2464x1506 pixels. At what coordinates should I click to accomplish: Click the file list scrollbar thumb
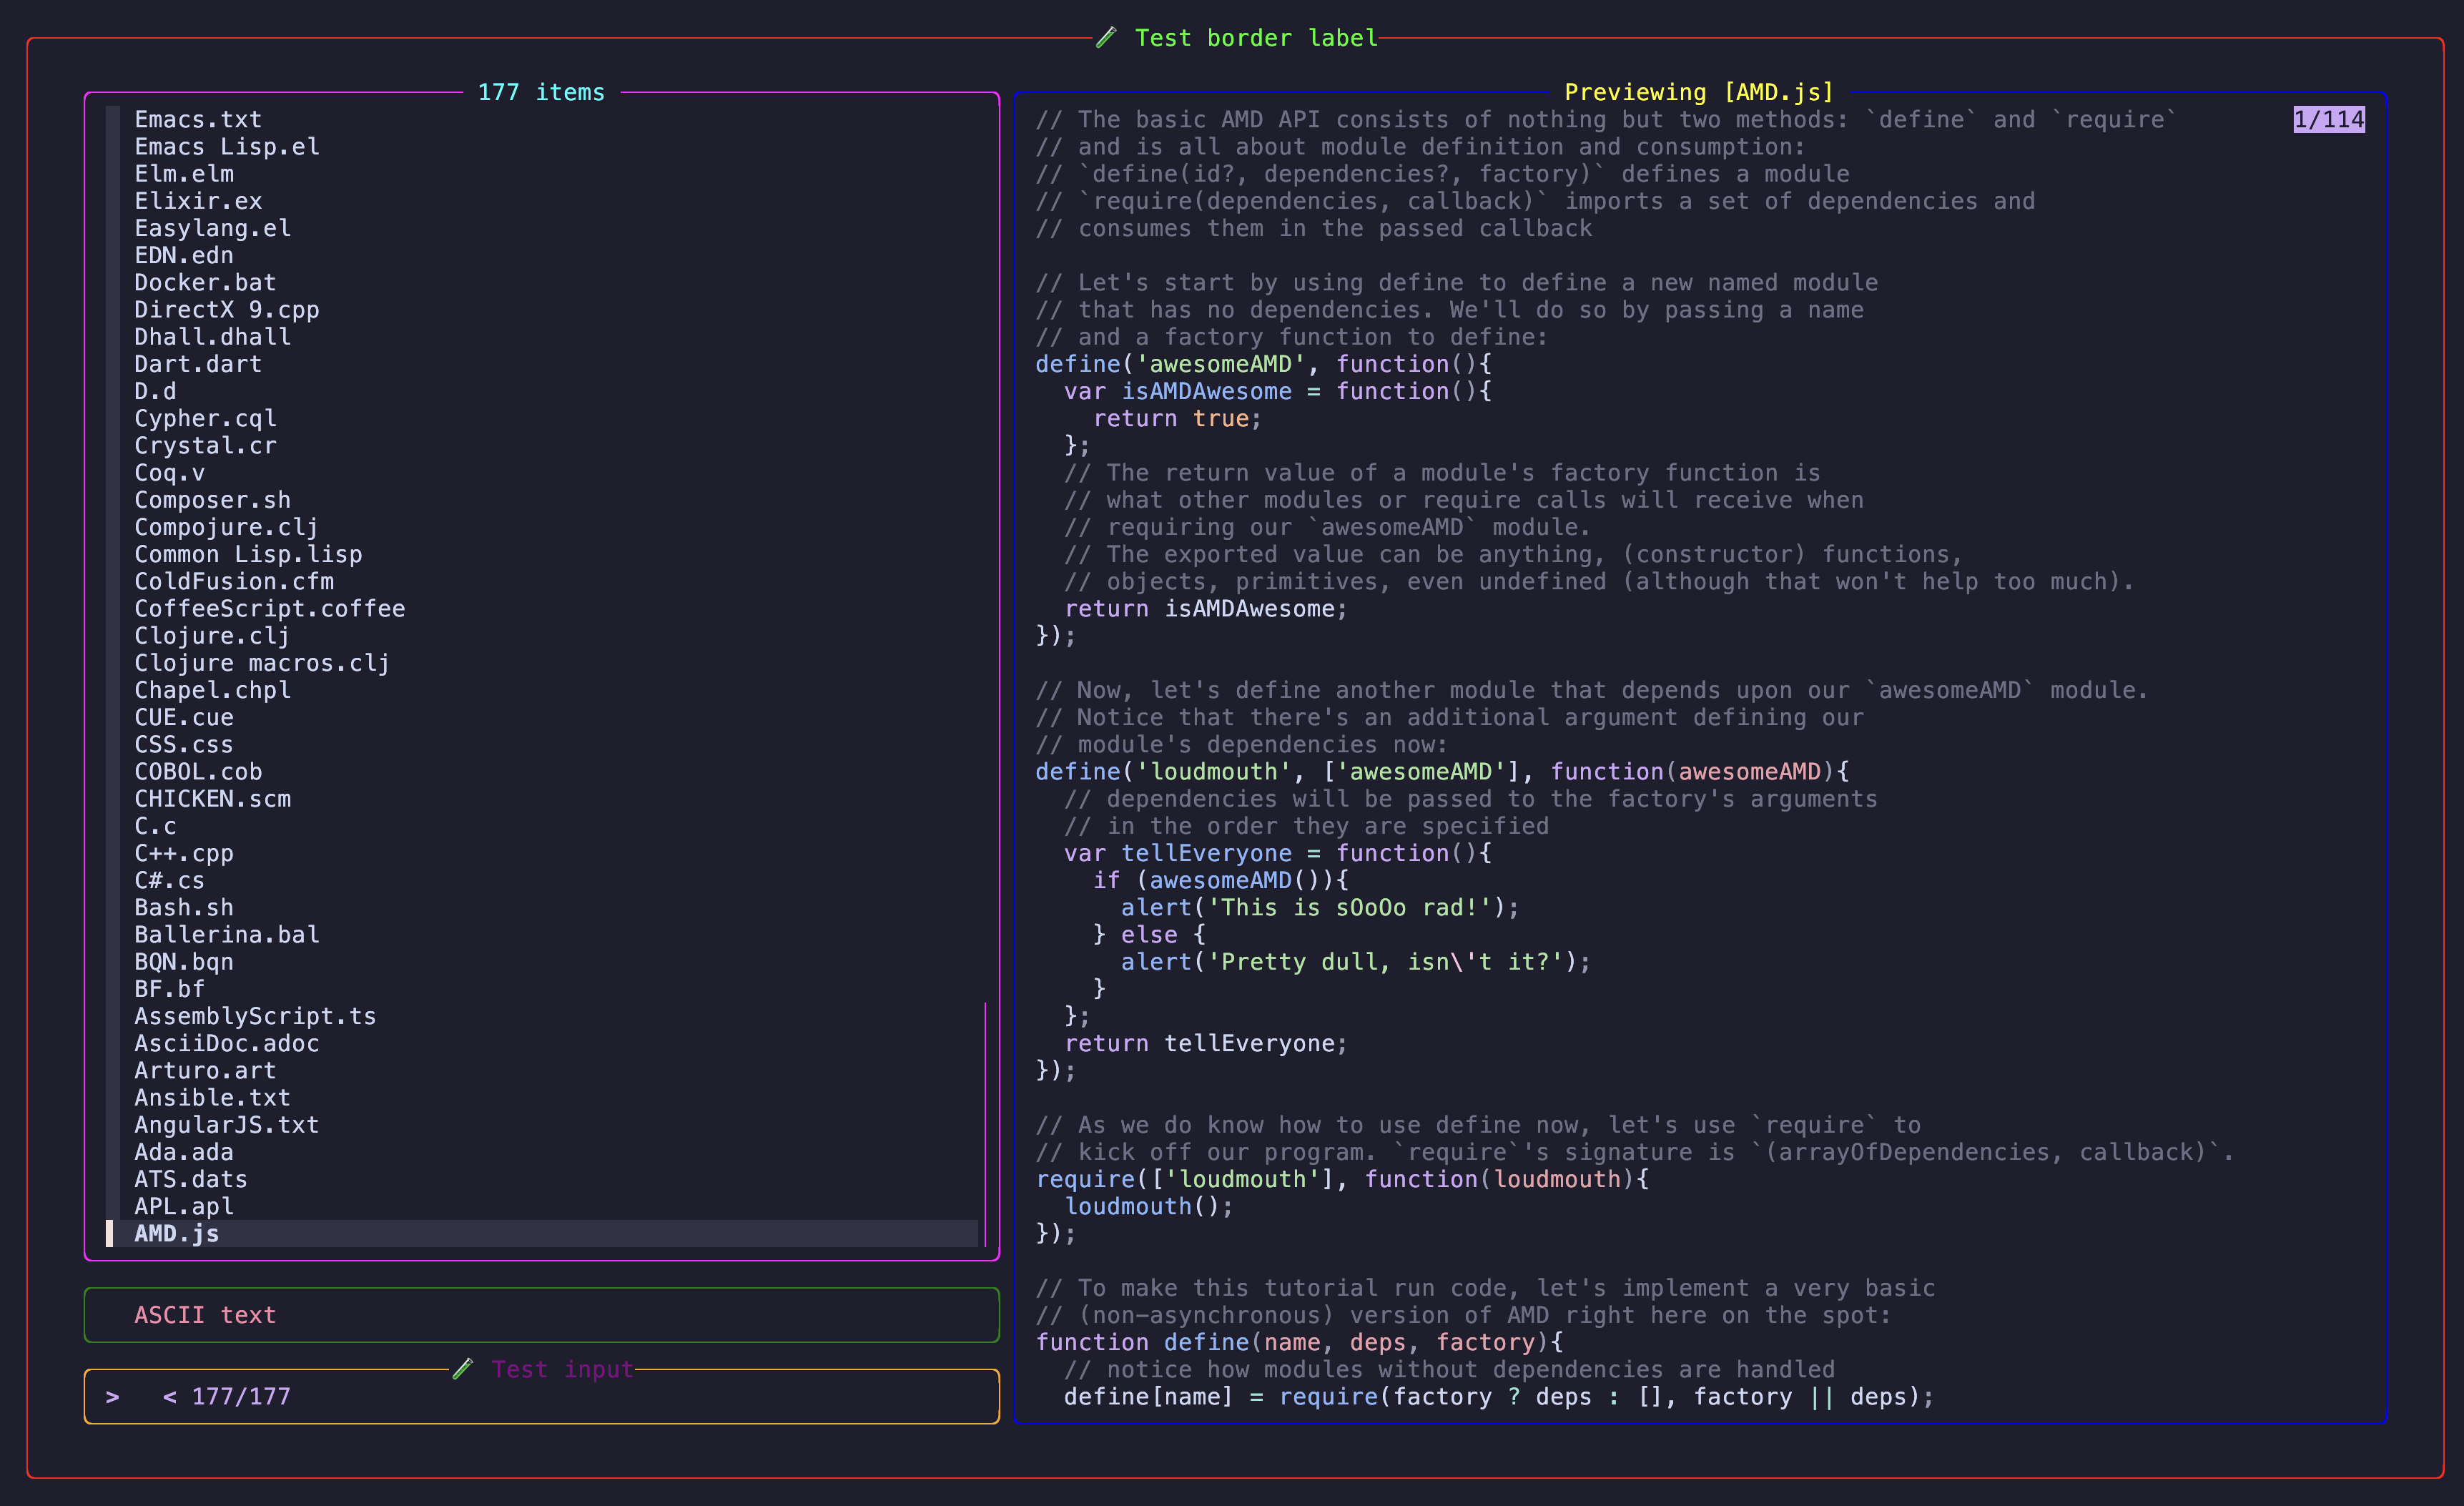985,1124
